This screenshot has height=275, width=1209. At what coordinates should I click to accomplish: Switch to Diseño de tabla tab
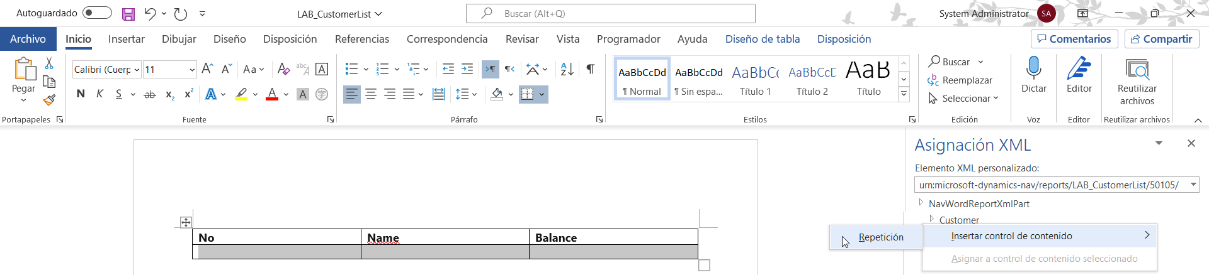coord(763,39)
